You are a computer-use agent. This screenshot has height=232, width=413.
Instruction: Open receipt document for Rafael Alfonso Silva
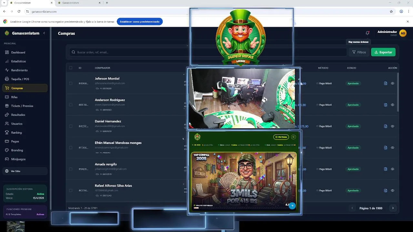tap(386, 190)
